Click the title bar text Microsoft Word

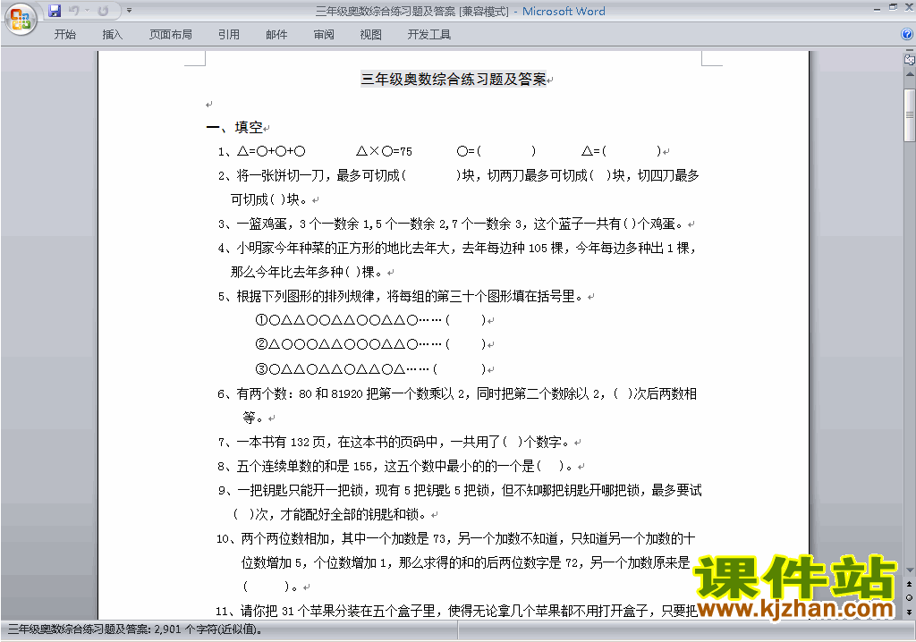tap(564, 11)
